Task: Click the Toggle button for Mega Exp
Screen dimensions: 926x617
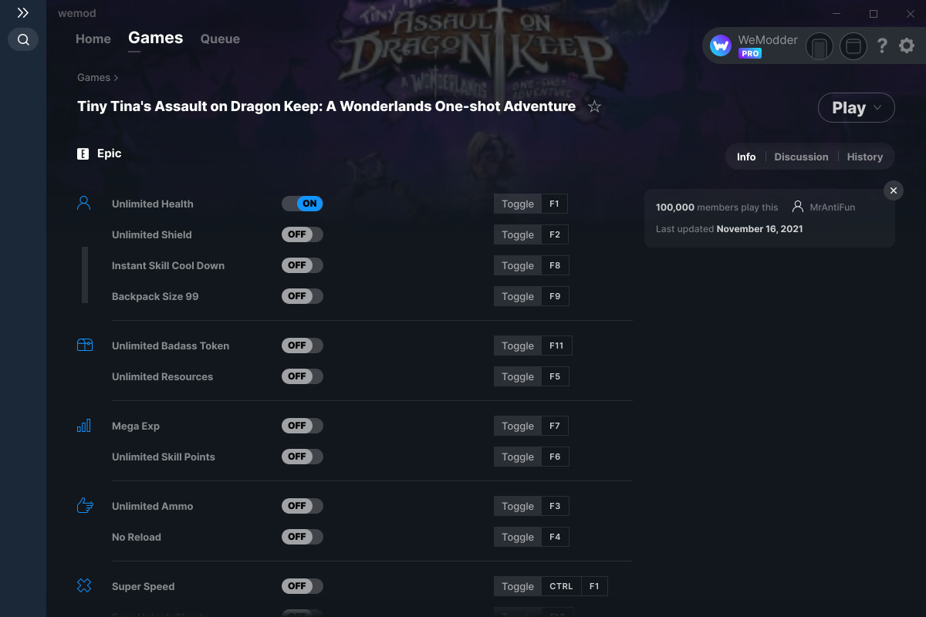Action: [x=518, y=426]
